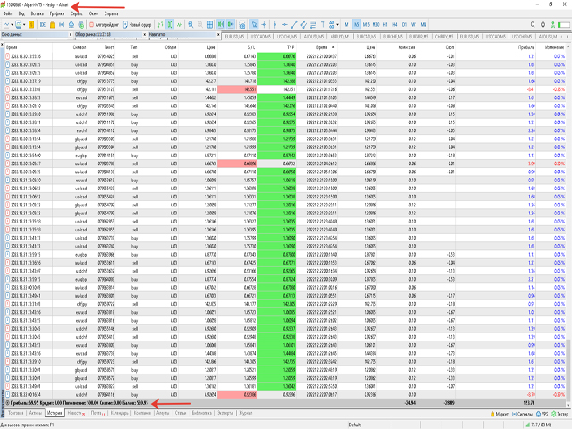Toggle the Автотрейдинг button
This screenshot has width=572, height=429.
105,24
